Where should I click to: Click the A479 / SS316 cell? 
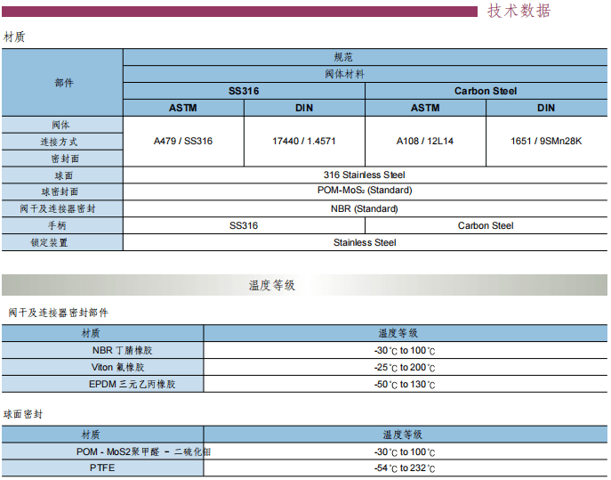[x=183, y=141]
